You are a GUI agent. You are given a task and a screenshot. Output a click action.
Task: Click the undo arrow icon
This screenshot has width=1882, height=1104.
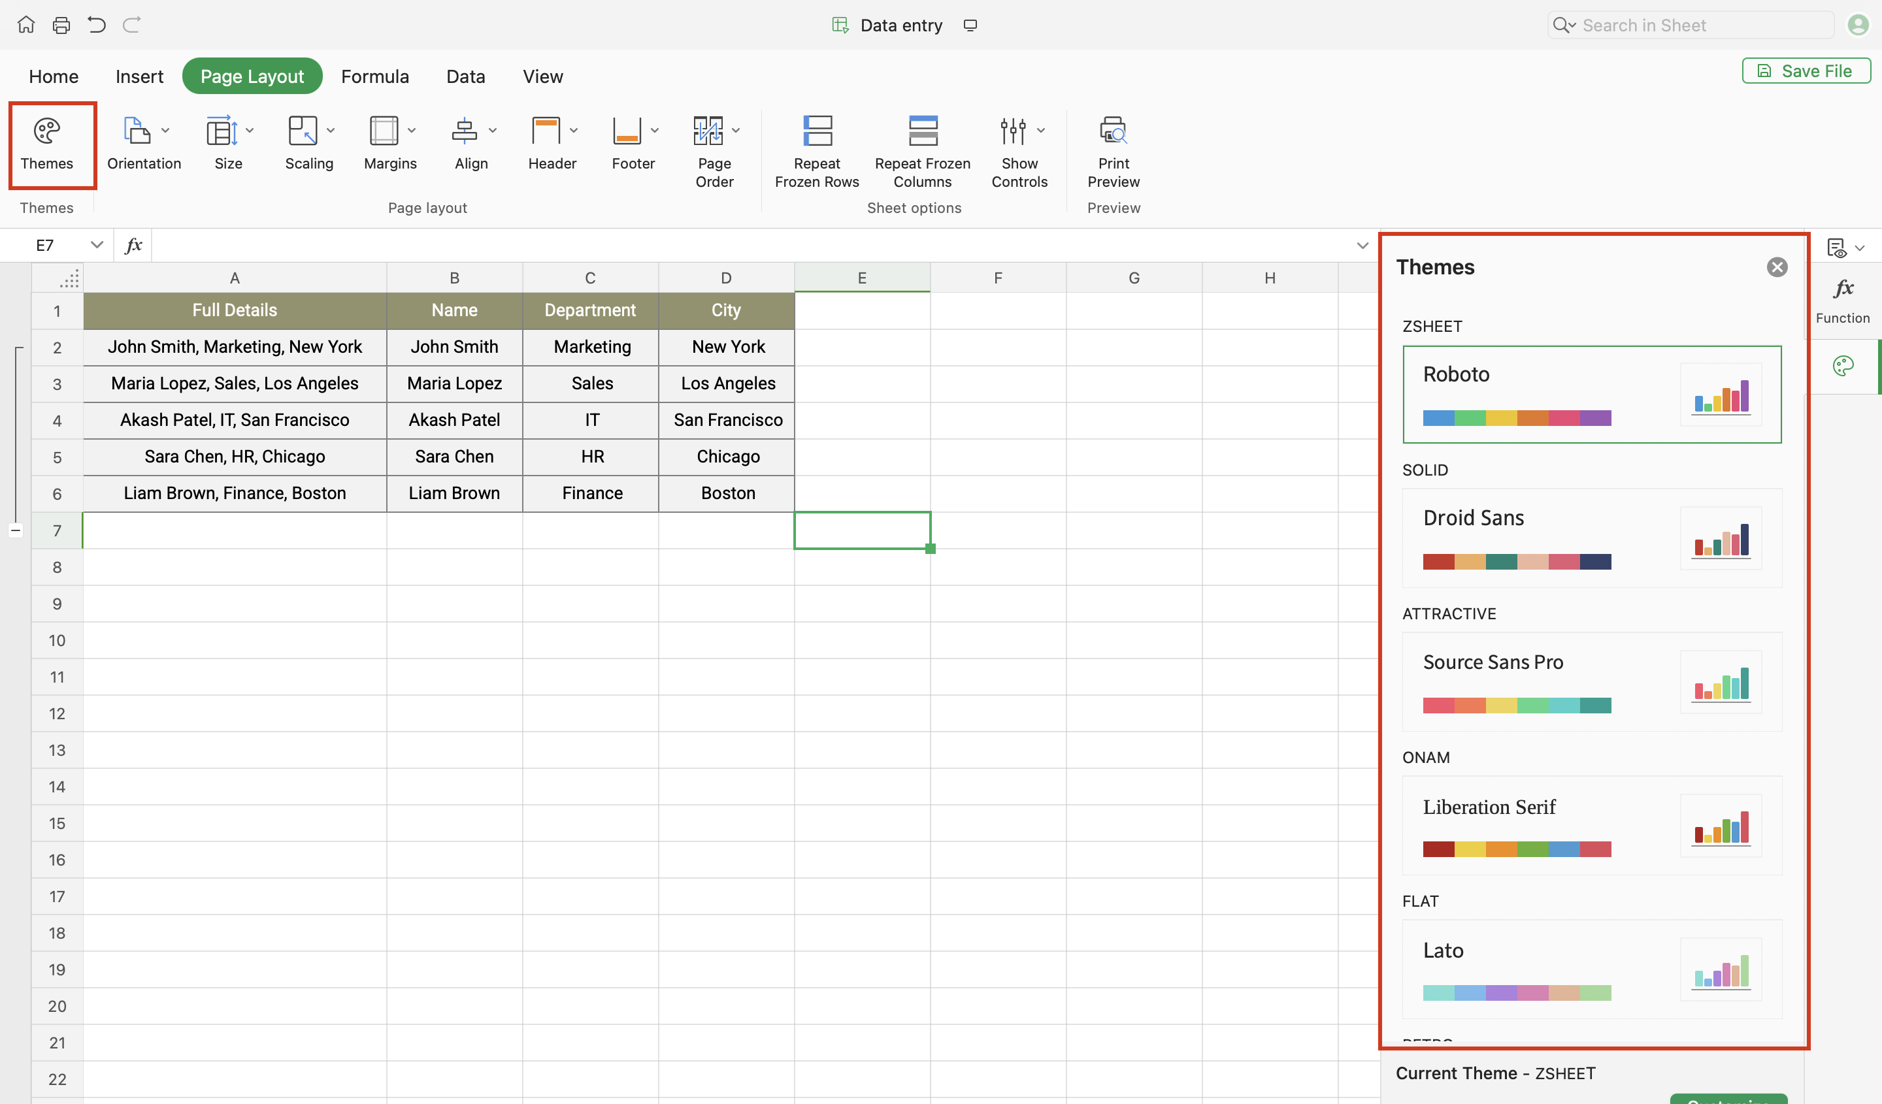tap(96, 25)
